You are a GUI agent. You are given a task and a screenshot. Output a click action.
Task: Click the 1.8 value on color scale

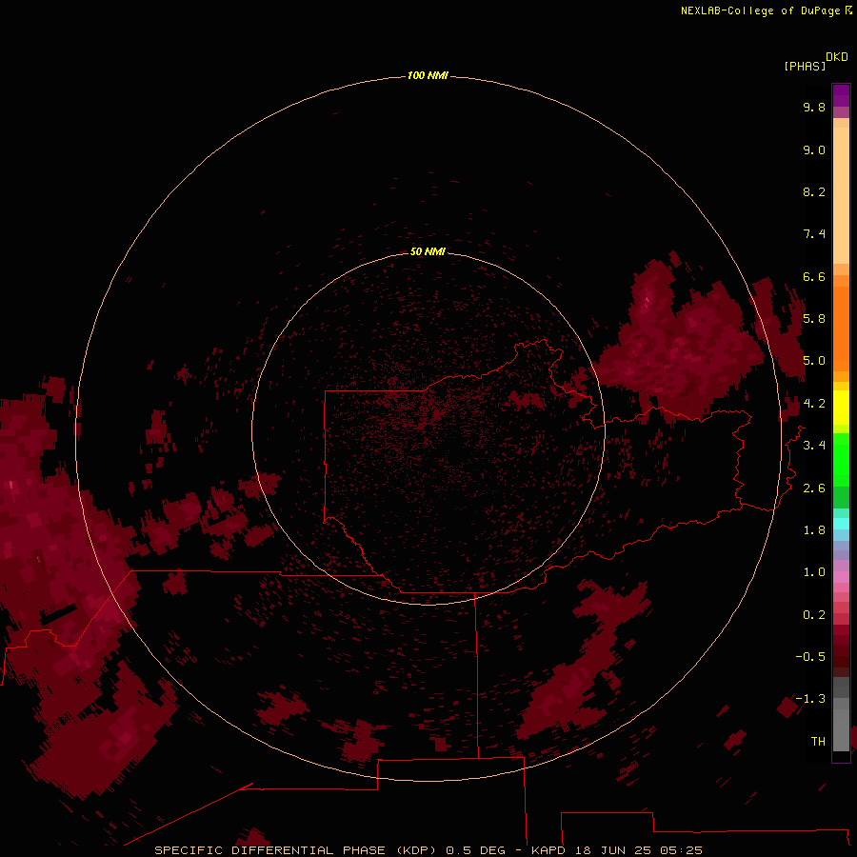pos(814,530)
